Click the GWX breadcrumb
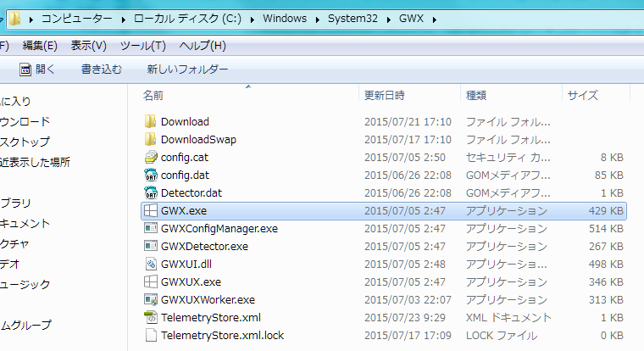The image size is (644, 351). (x=411, y=19)
